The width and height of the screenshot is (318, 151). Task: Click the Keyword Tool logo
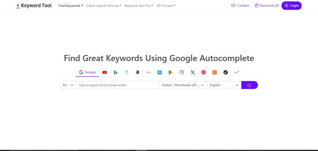tap(34, 6)
